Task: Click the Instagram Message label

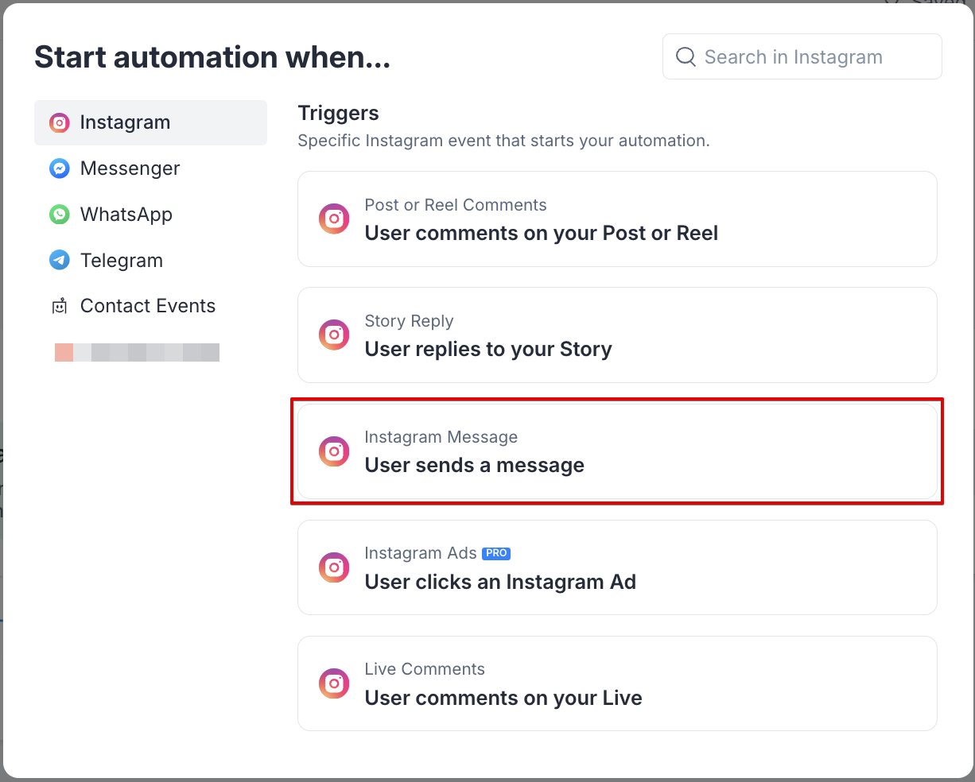Action: [441, 437]
